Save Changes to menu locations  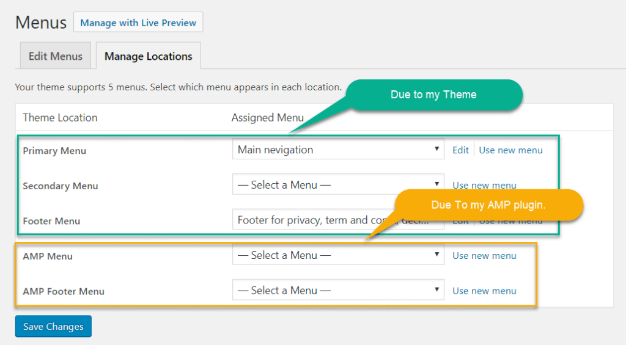(53, 326)
